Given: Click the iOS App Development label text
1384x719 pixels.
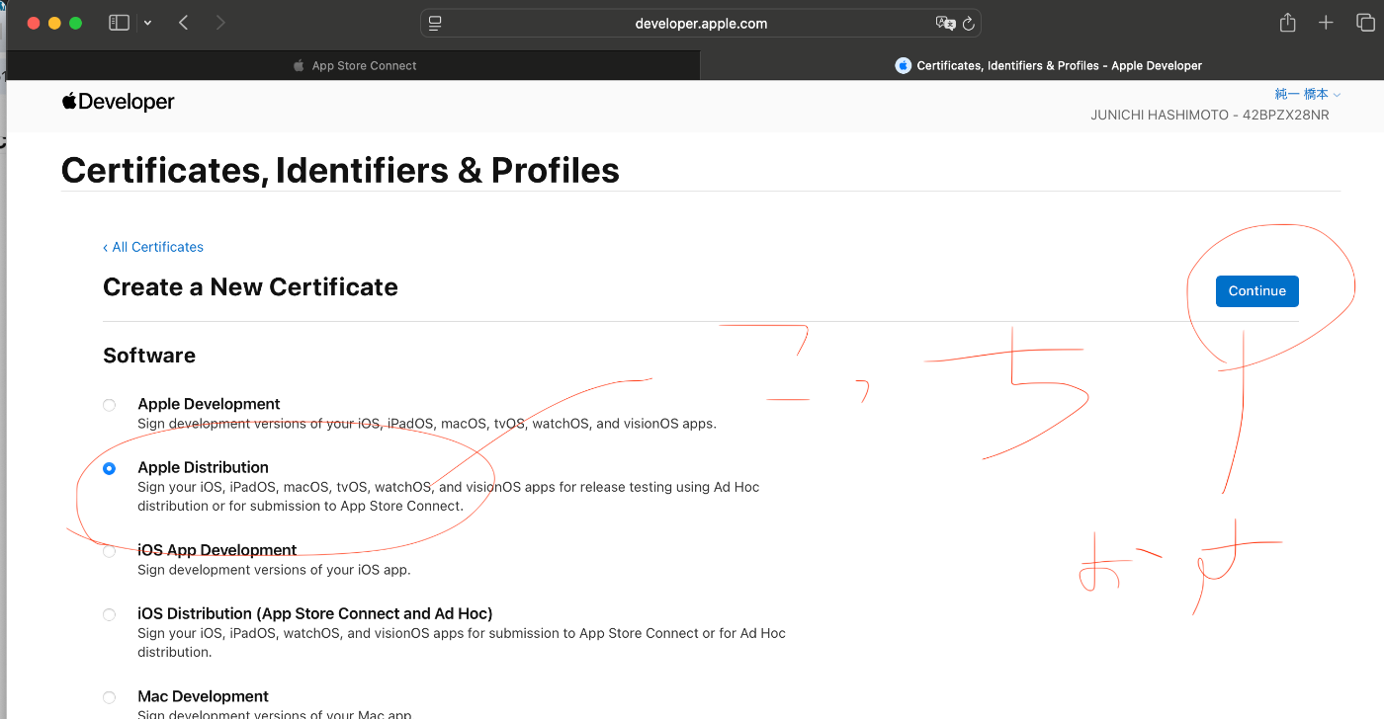Looking at the screenshot, I should 217,550.
